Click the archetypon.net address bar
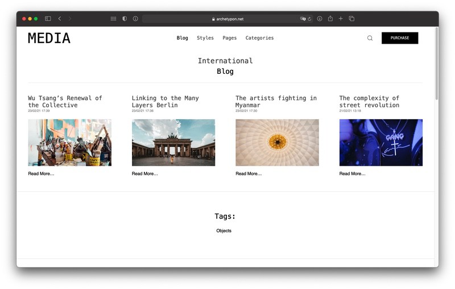The image size is (455, 289). (x=227, y=19)
